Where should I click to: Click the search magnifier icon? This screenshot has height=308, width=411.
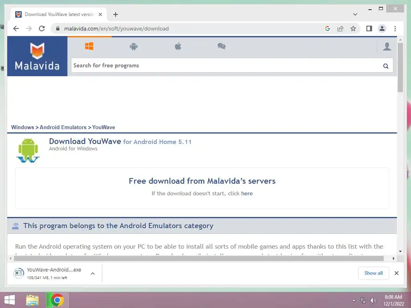click(x=386, y=66)
